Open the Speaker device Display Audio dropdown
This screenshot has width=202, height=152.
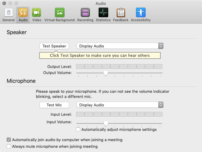pos(120,46)
